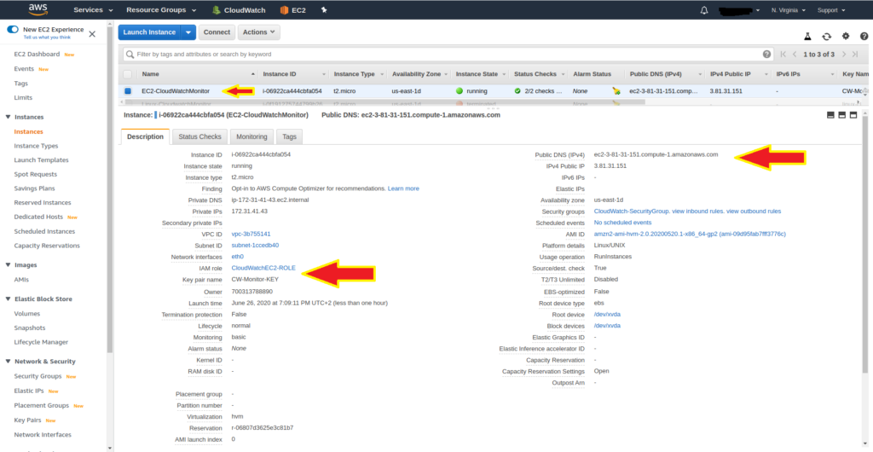This screenshot has height=452, width=873.
Task: Click the alarm status bell icon in row
Action: pyautogui.click(x=616, y=90)
